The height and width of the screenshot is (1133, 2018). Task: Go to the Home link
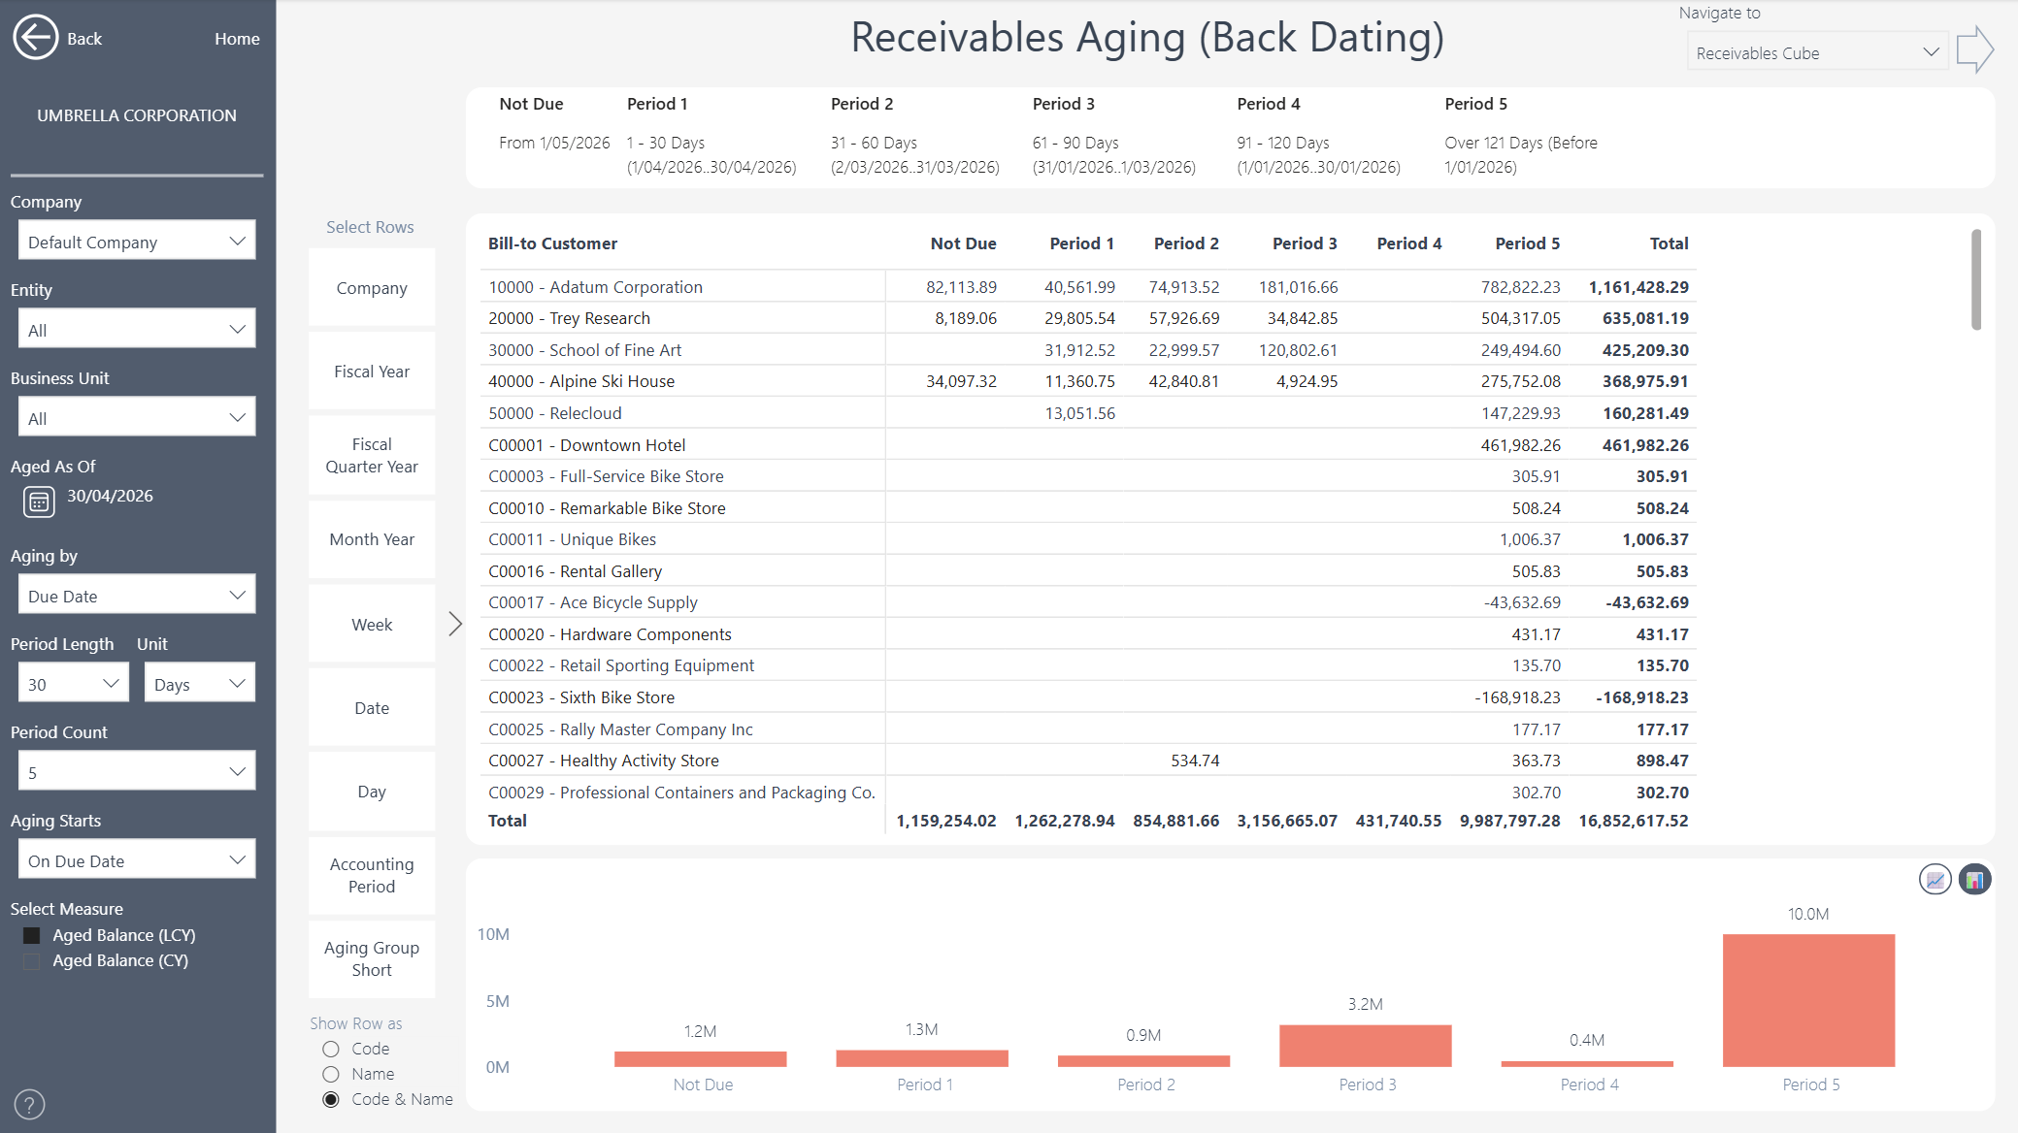tap(237, 39)
